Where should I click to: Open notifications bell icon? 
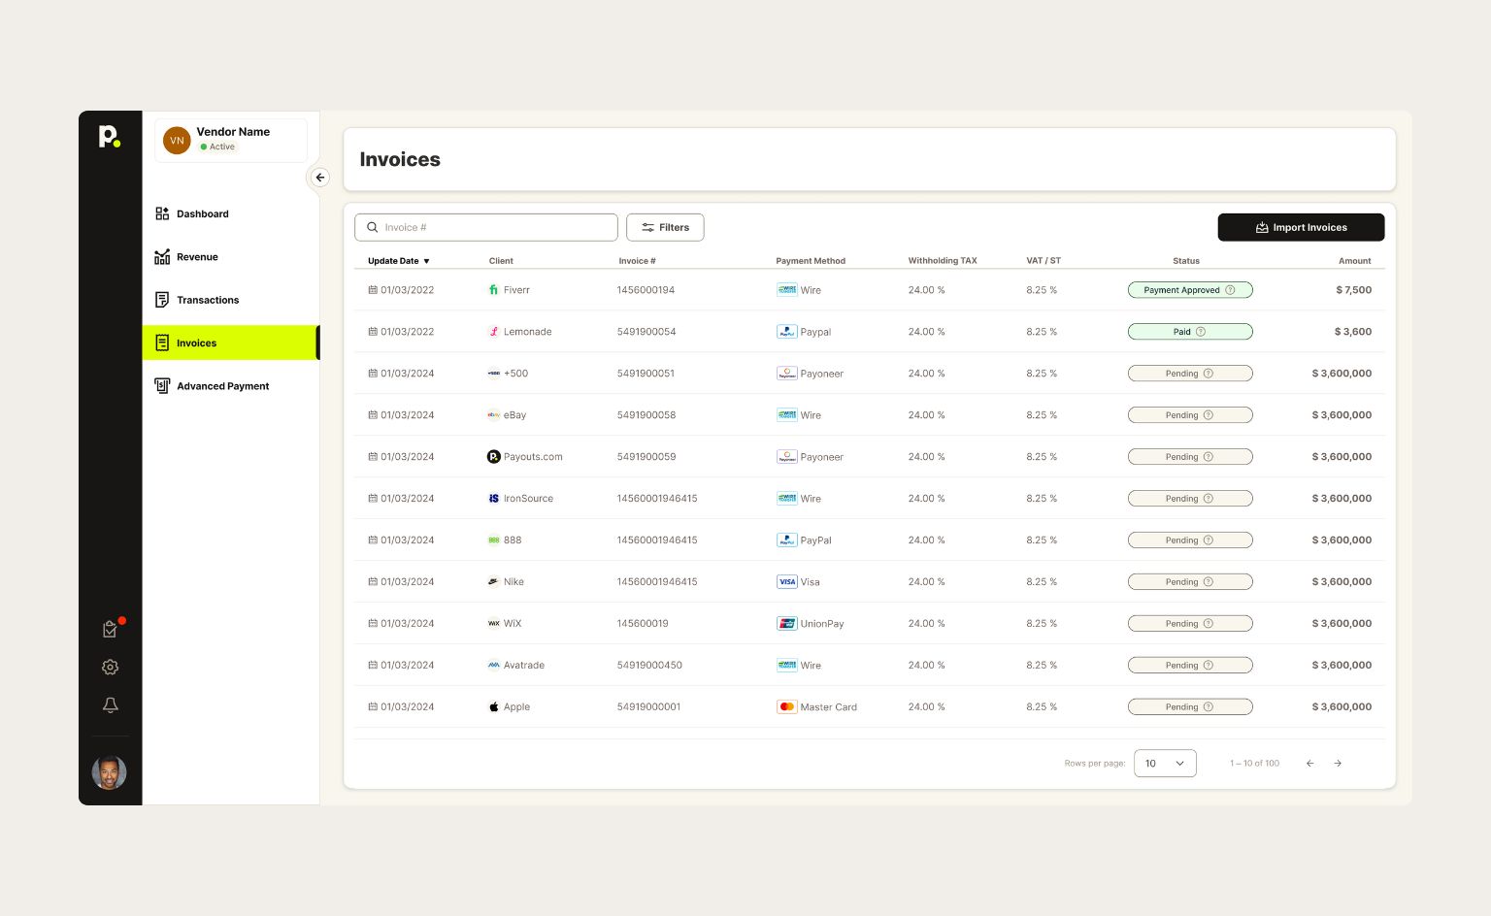click(x=111, y=705)
